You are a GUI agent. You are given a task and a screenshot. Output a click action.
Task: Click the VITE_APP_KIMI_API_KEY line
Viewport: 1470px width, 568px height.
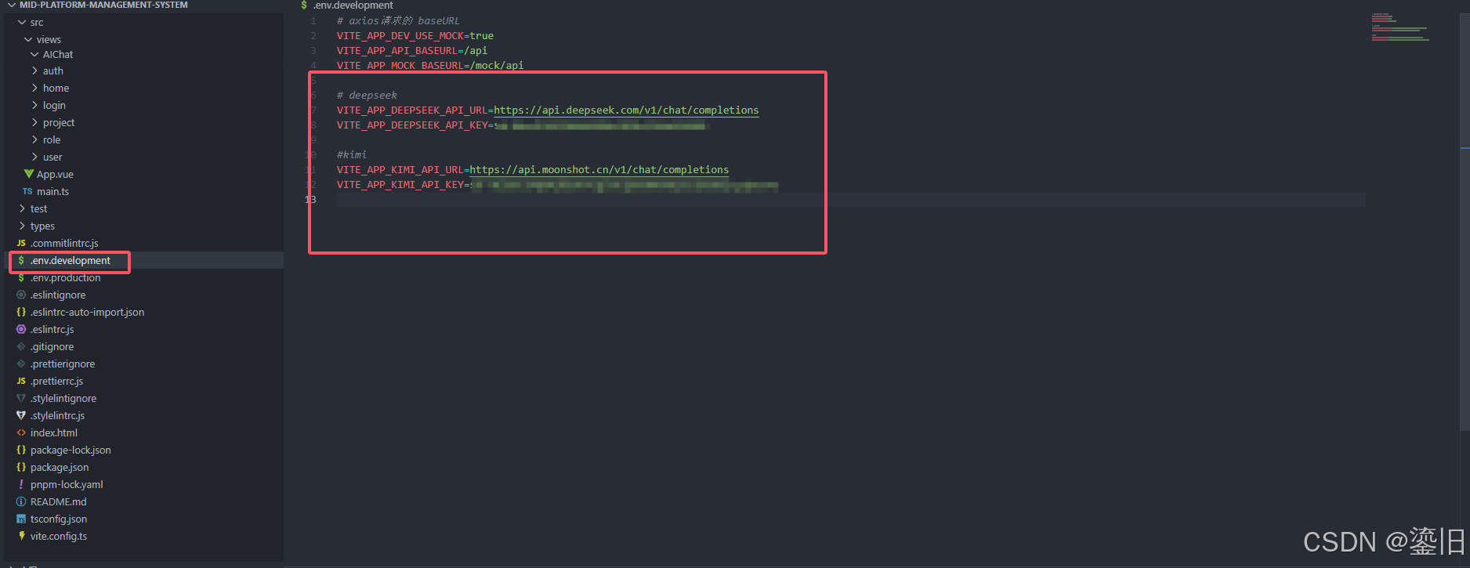pyautogui.click(x=558, y=185)
